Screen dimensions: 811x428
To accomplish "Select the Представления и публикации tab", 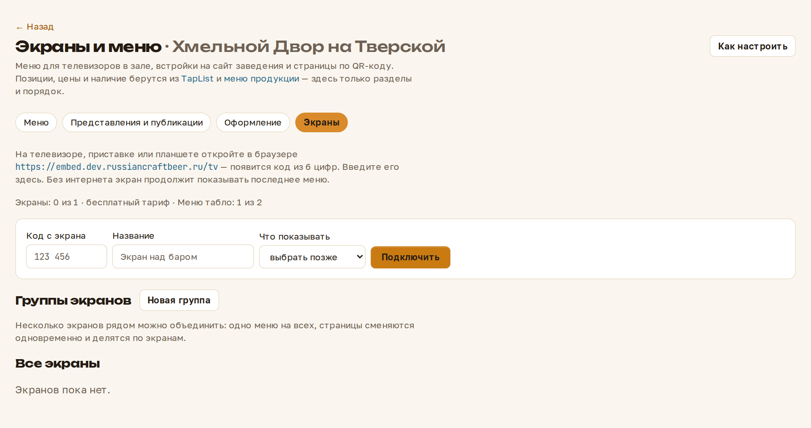I will point(136,123).
